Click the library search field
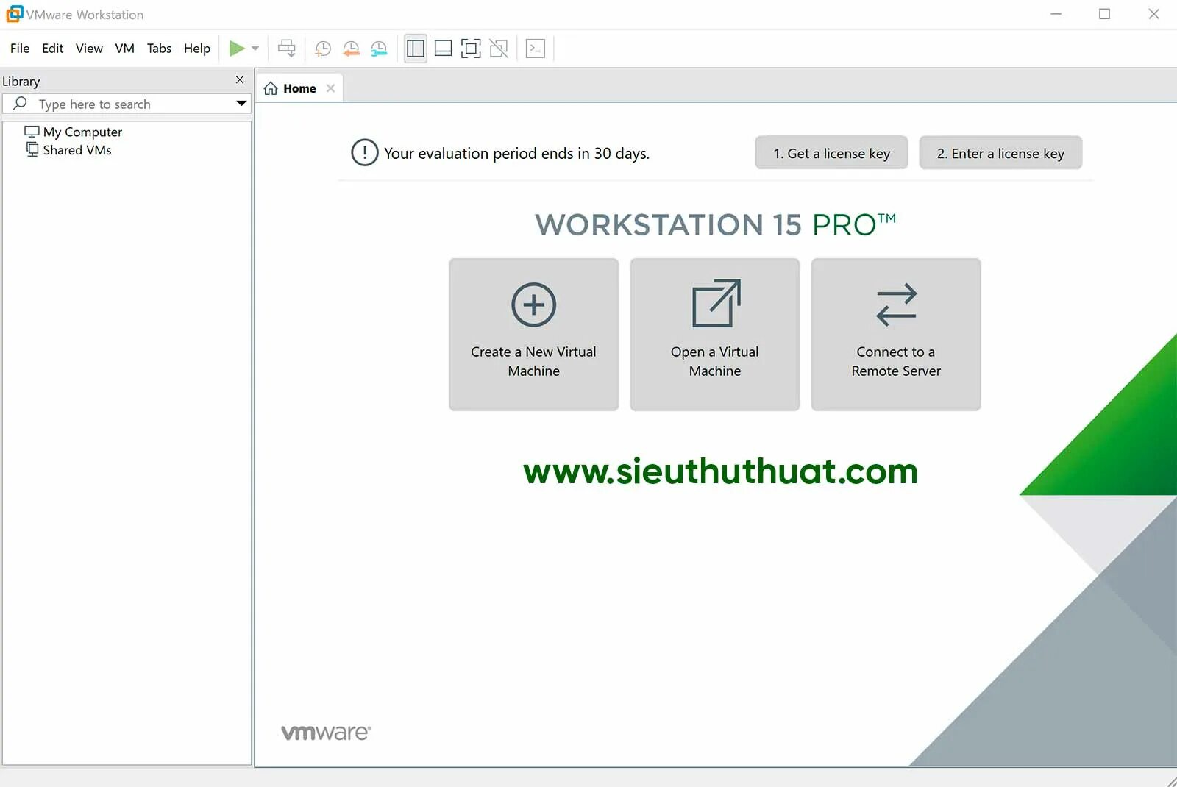 point(127,104)
